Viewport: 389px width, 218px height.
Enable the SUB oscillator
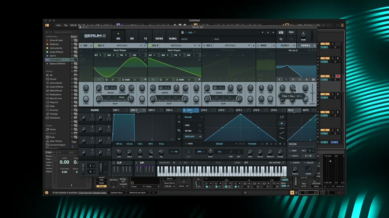click(81, 45)
